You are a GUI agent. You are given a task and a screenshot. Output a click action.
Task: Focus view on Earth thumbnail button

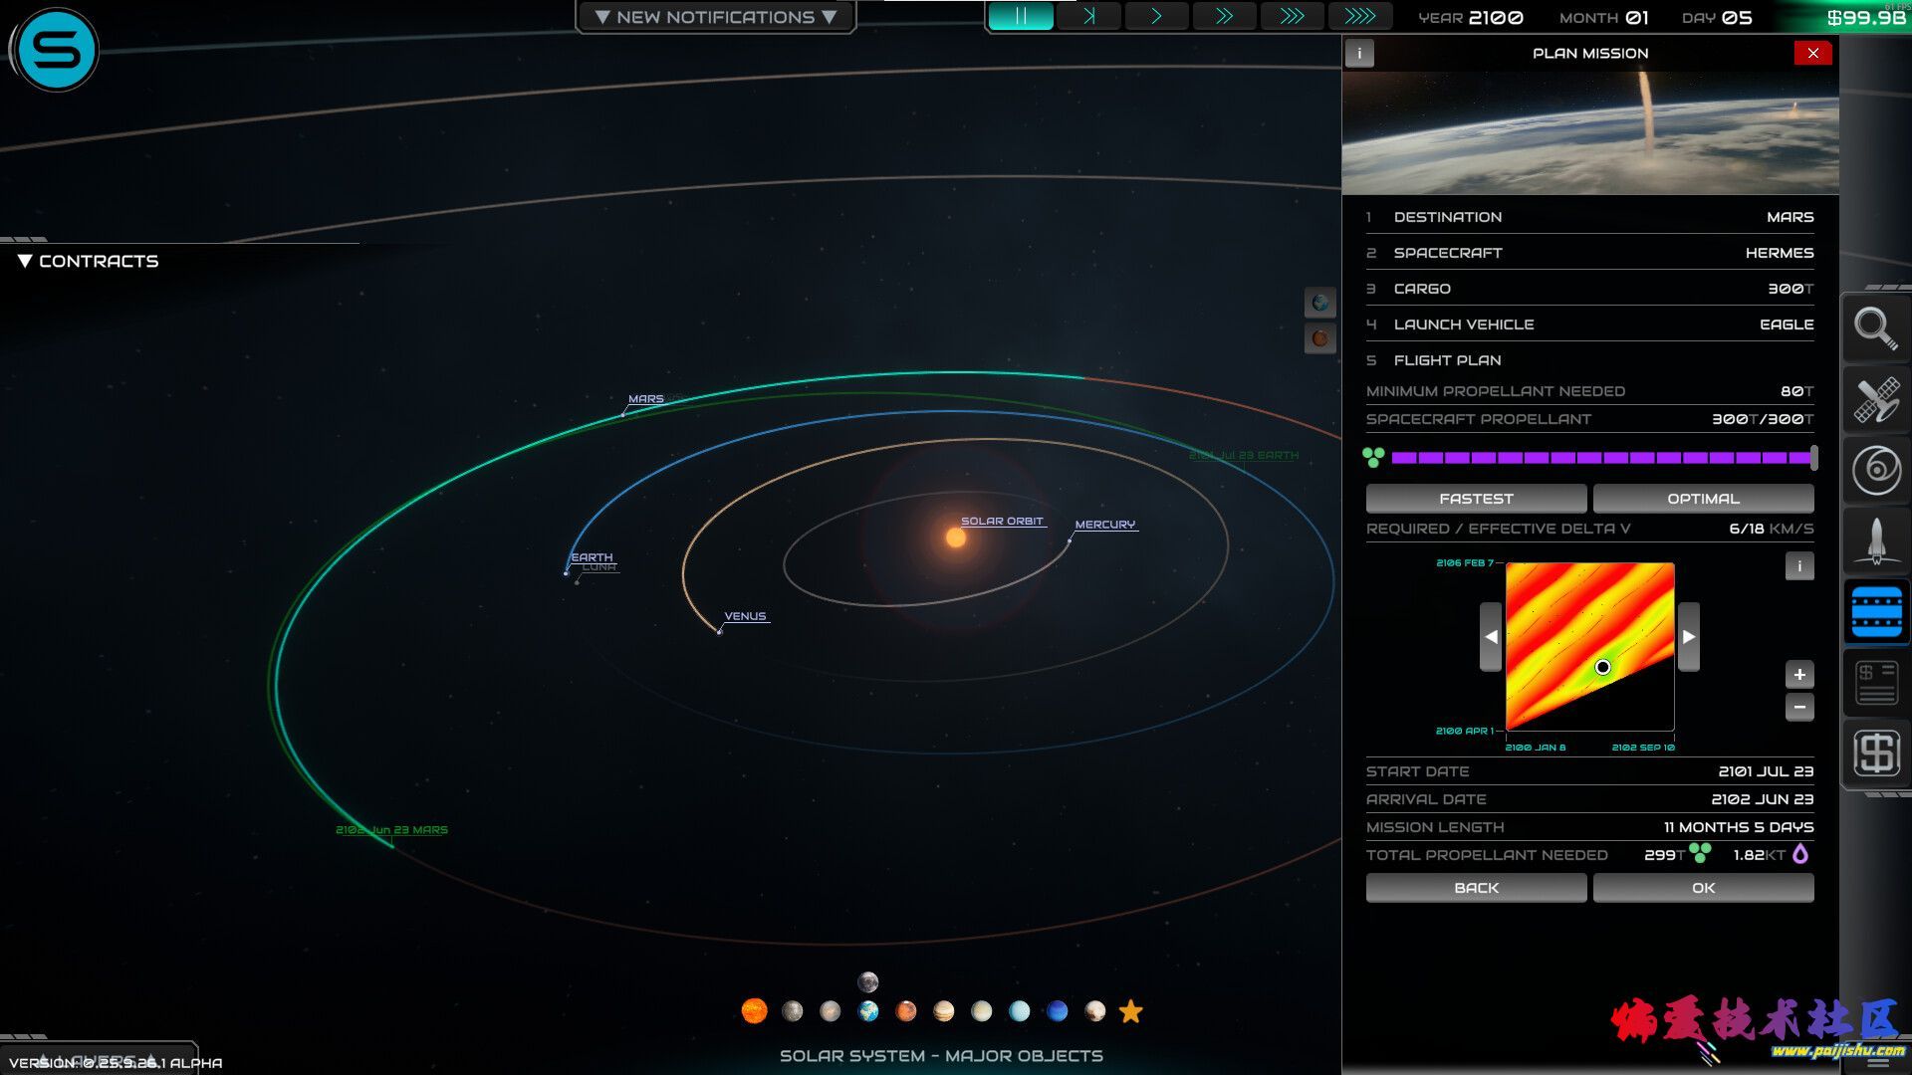[x=1319, y=303]
